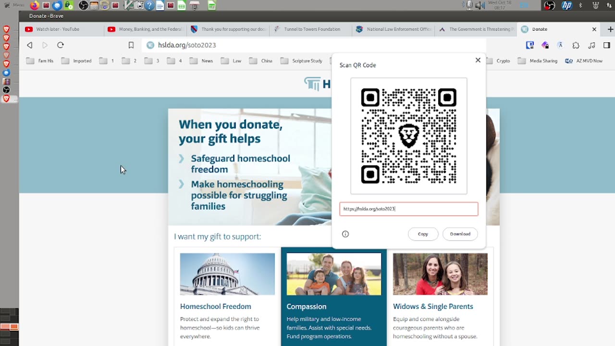Select the Widows & Single Parents option
Image resolution: width=615 pixels, height=346 pixels.
[x=440, y=297]
